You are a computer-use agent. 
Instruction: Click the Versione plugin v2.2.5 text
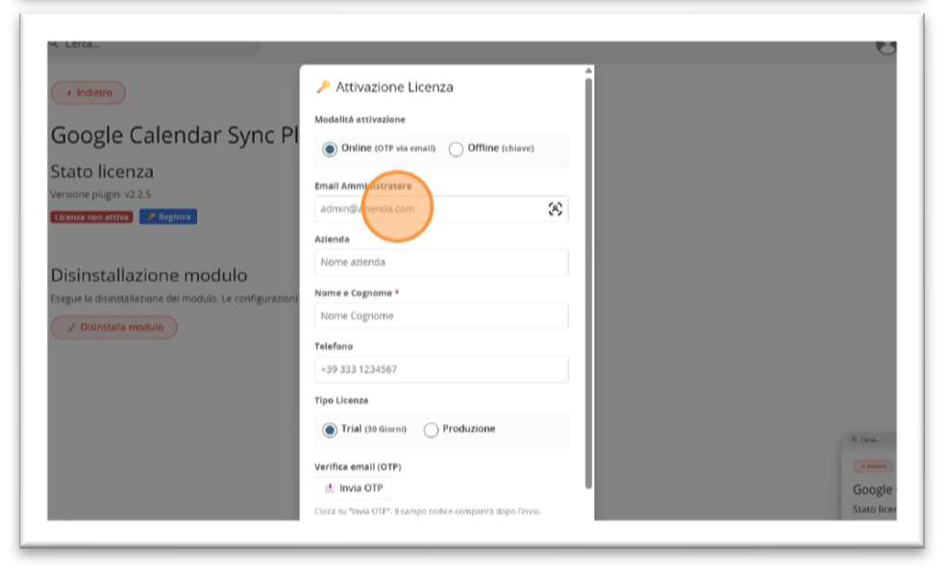(x=101, y=194)
